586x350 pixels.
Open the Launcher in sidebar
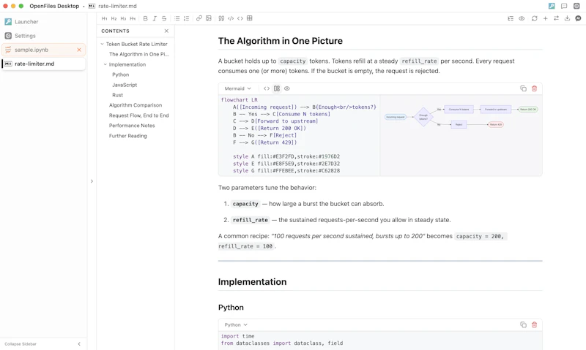[x=43, y=22]
